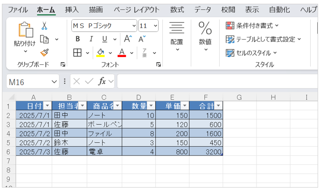Select cell with value 1600

point(206,134)
